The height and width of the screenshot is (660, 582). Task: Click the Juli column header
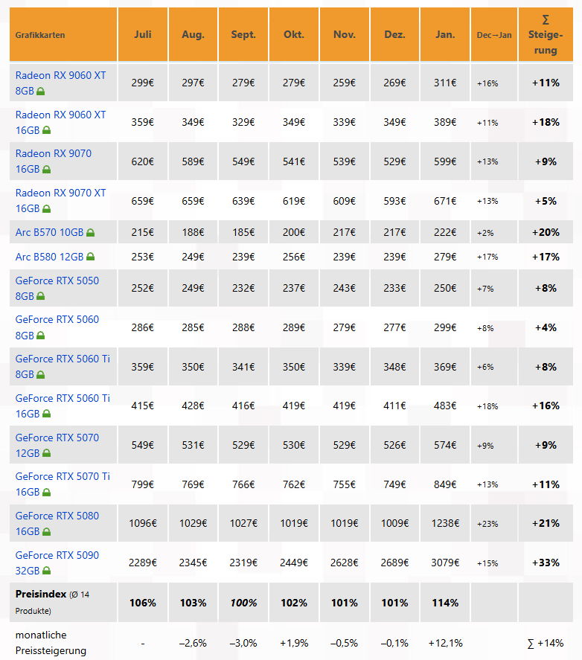point(143,35)
